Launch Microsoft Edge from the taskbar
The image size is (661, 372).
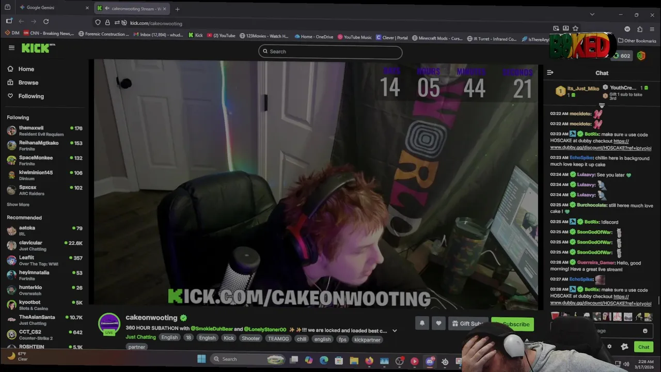[x=324, y=360]
